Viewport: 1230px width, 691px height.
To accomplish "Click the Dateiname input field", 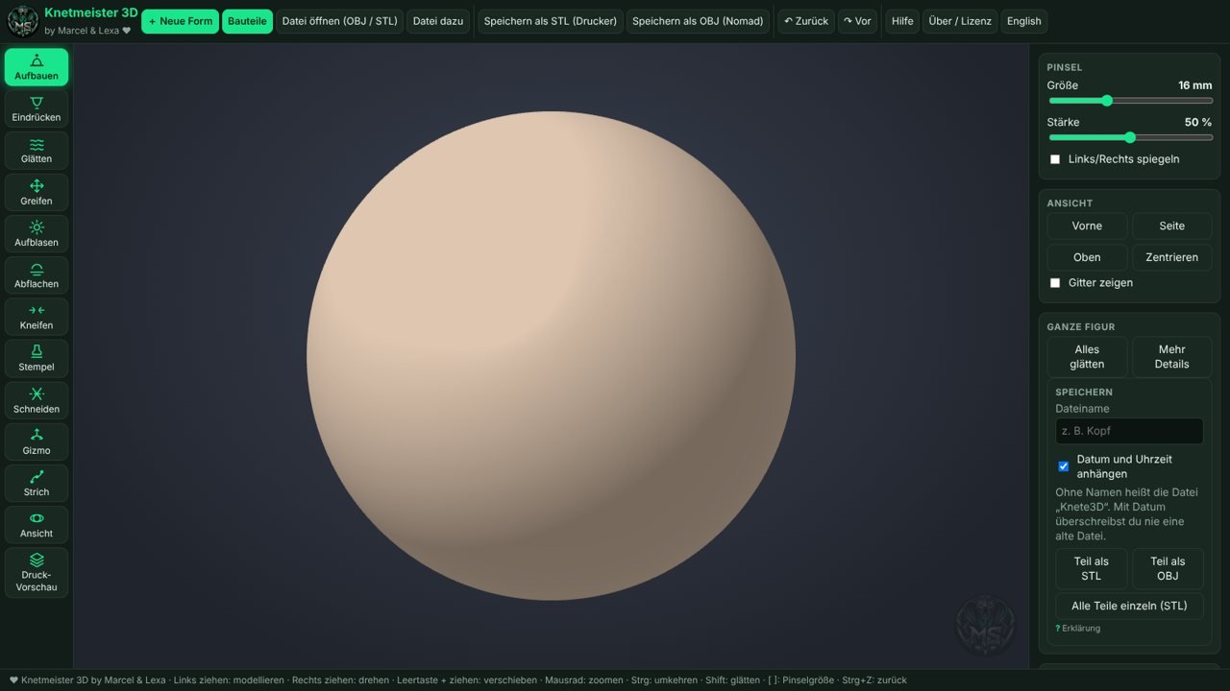I will [1129, 431].
